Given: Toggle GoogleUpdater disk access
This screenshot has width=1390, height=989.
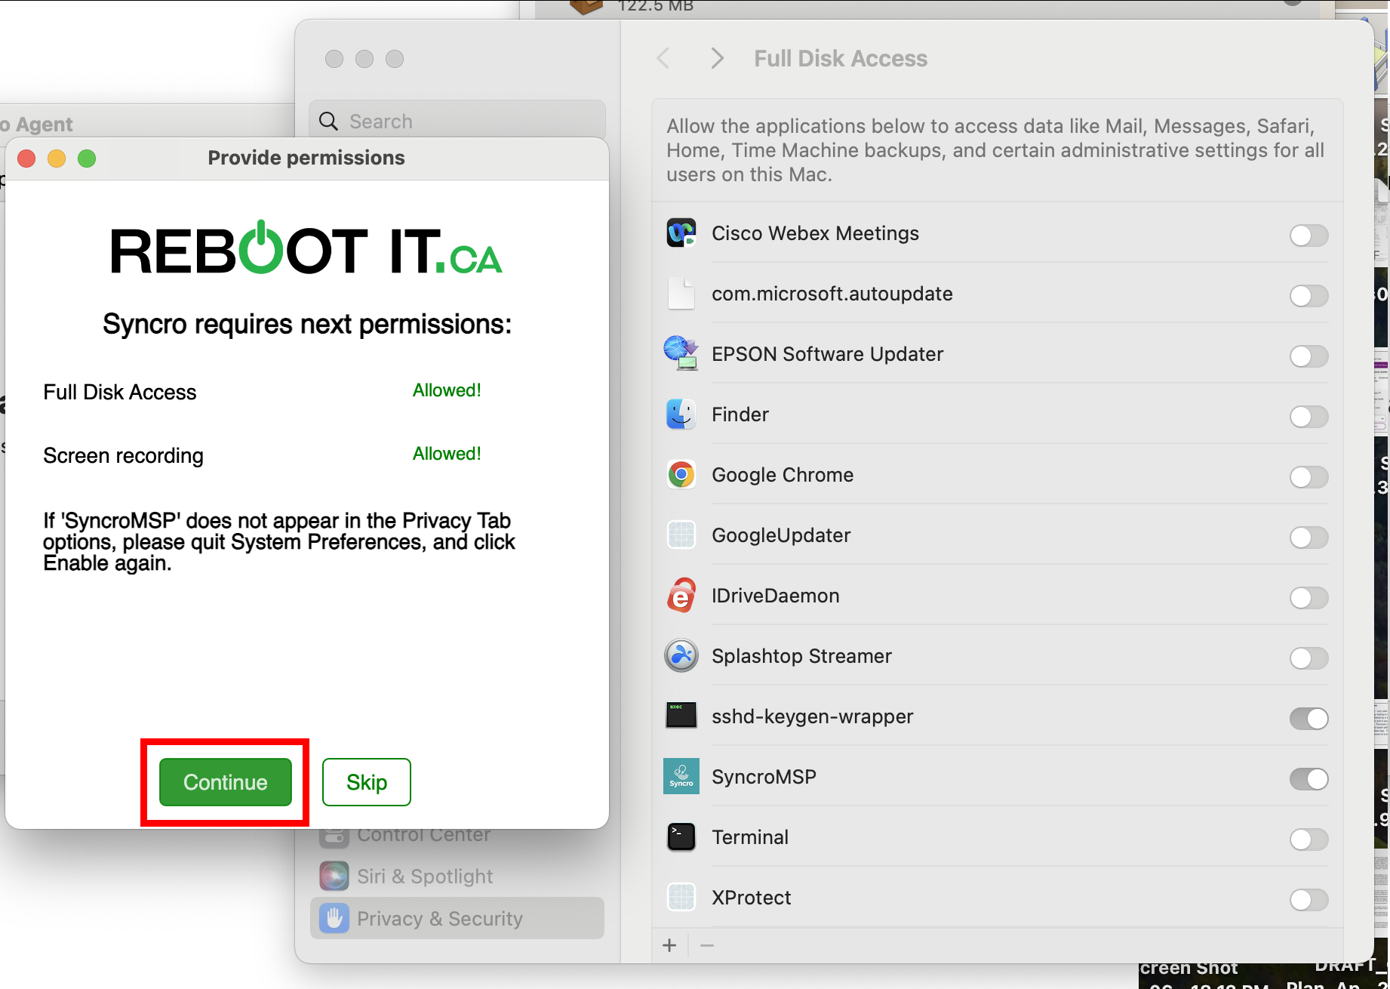Looking at the screenshot, I should (1309, 537).
